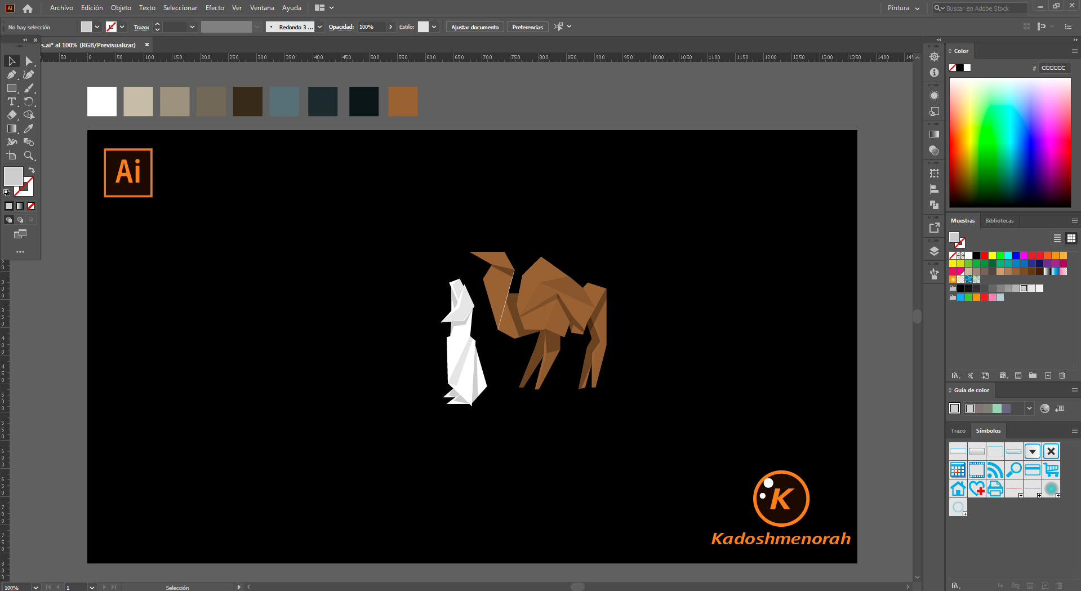
Task: Switch swatches to thumbnail grid view
Action: 1071,238
